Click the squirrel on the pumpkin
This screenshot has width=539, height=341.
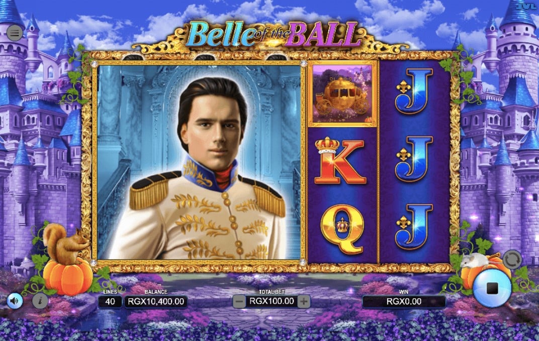point(66,245)
